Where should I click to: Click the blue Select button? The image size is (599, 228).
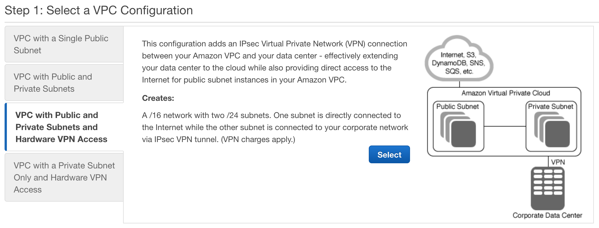point(389,154)
